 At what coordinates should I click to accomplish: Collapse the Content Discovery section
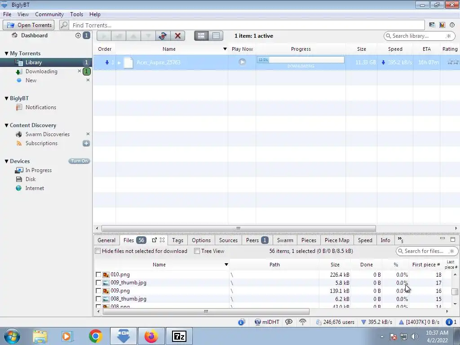point(6,125)
